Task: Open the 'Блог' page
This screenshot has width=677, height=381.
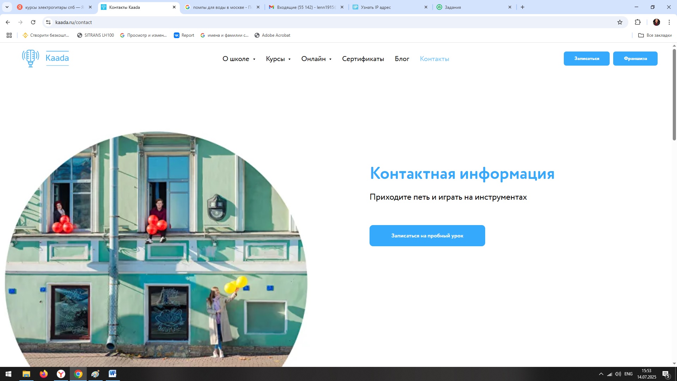Action: (x=402, y=59)
